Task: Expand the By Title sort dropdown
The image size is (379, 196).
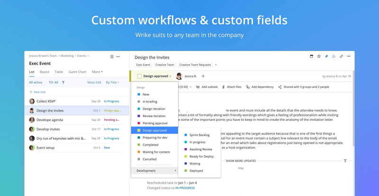Action: [x=112, y=82]
